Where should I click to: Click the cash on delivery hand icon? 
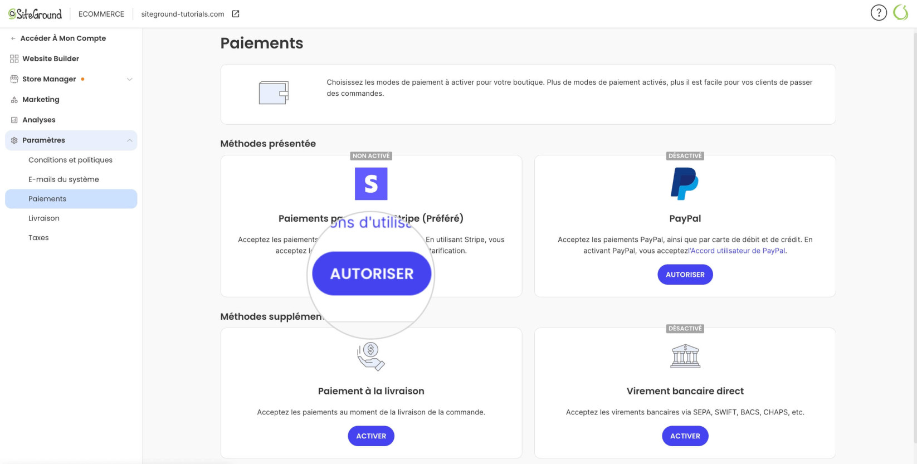[370, 356]
